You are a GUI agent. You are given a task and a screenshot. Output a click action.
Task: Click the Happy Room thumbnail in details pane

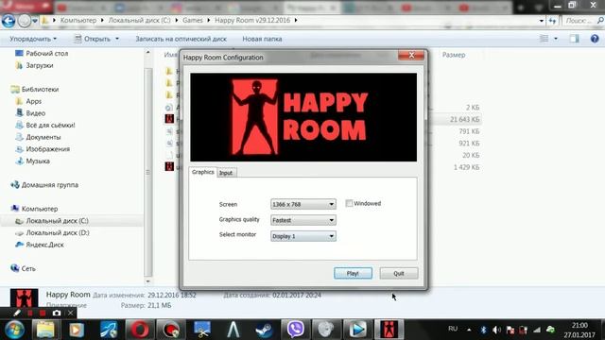(24, 298)
